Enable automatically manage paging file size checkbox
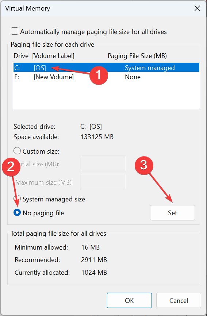 coord(15,31)
